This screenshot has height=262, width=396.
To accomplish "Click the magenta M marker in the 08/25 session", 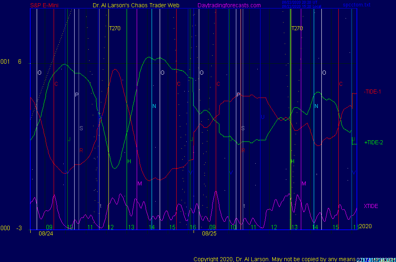I will pos(304,183).
